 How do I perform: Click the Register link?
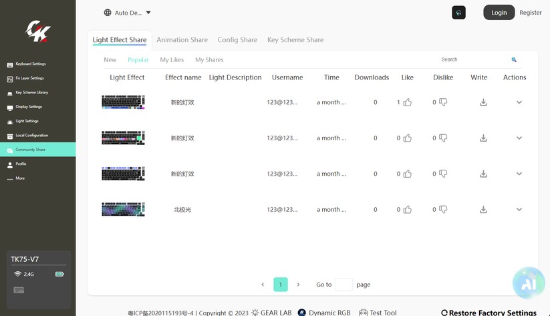pos(531,13)
